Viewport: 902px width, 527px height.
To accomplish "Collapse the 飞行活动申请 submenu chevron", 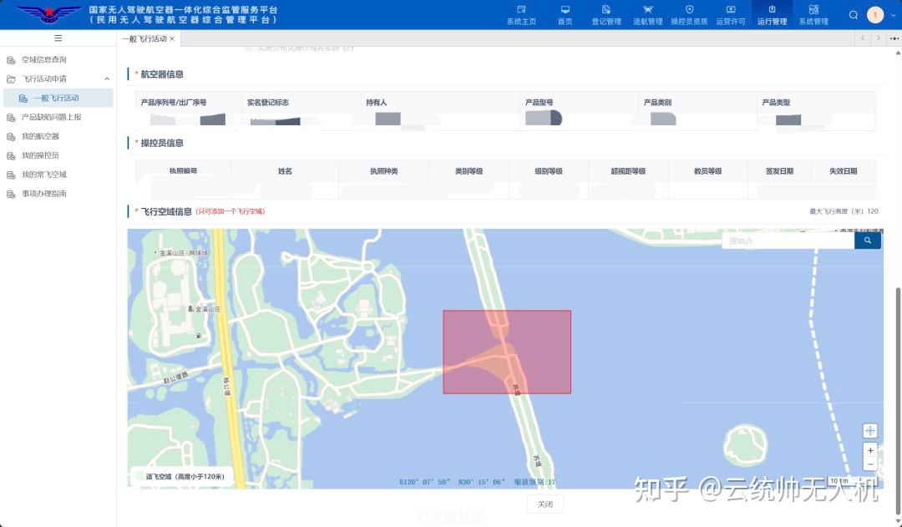I will 107,79.
